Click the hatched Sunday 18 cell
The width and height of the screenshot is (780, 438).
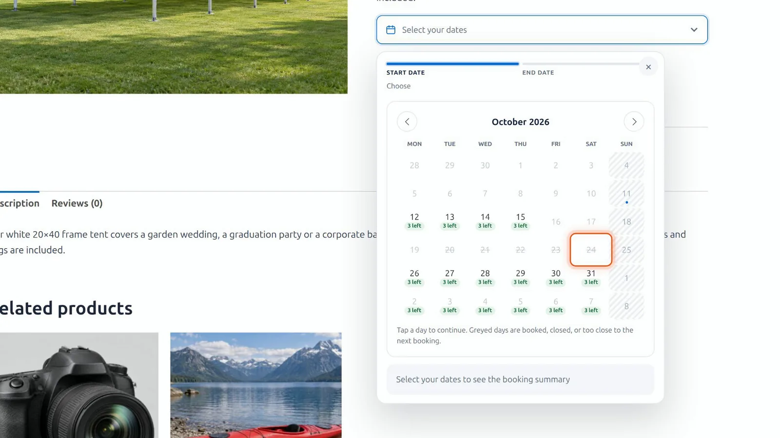tap(626, 221)
